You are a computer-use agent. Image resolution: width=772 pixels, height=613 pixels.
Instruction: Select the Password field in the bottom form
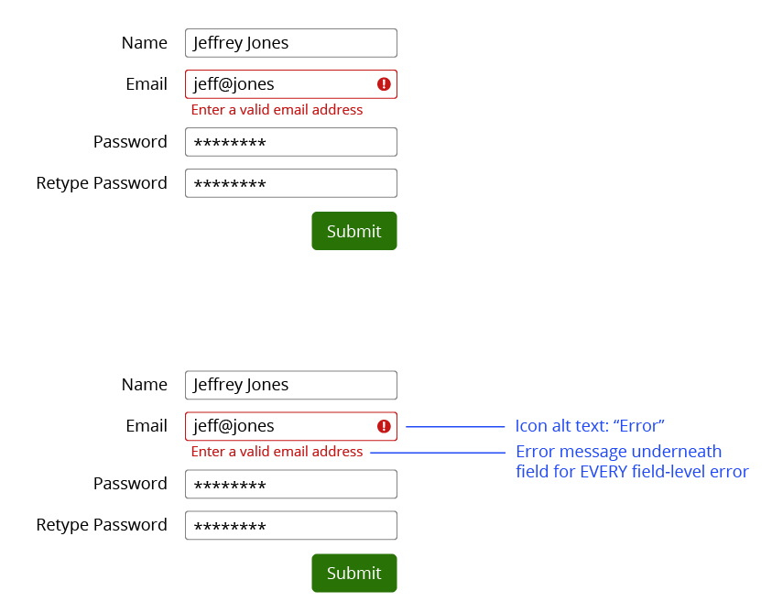[x=291, y=484]
